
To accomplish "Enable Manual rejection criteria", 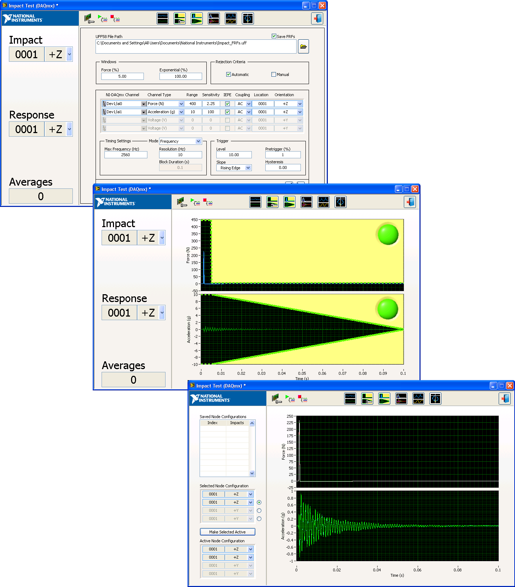I will coord(273,74).
